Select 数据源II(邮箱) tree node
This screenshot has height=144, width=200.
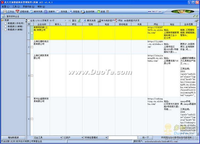[x=15, y=26]
